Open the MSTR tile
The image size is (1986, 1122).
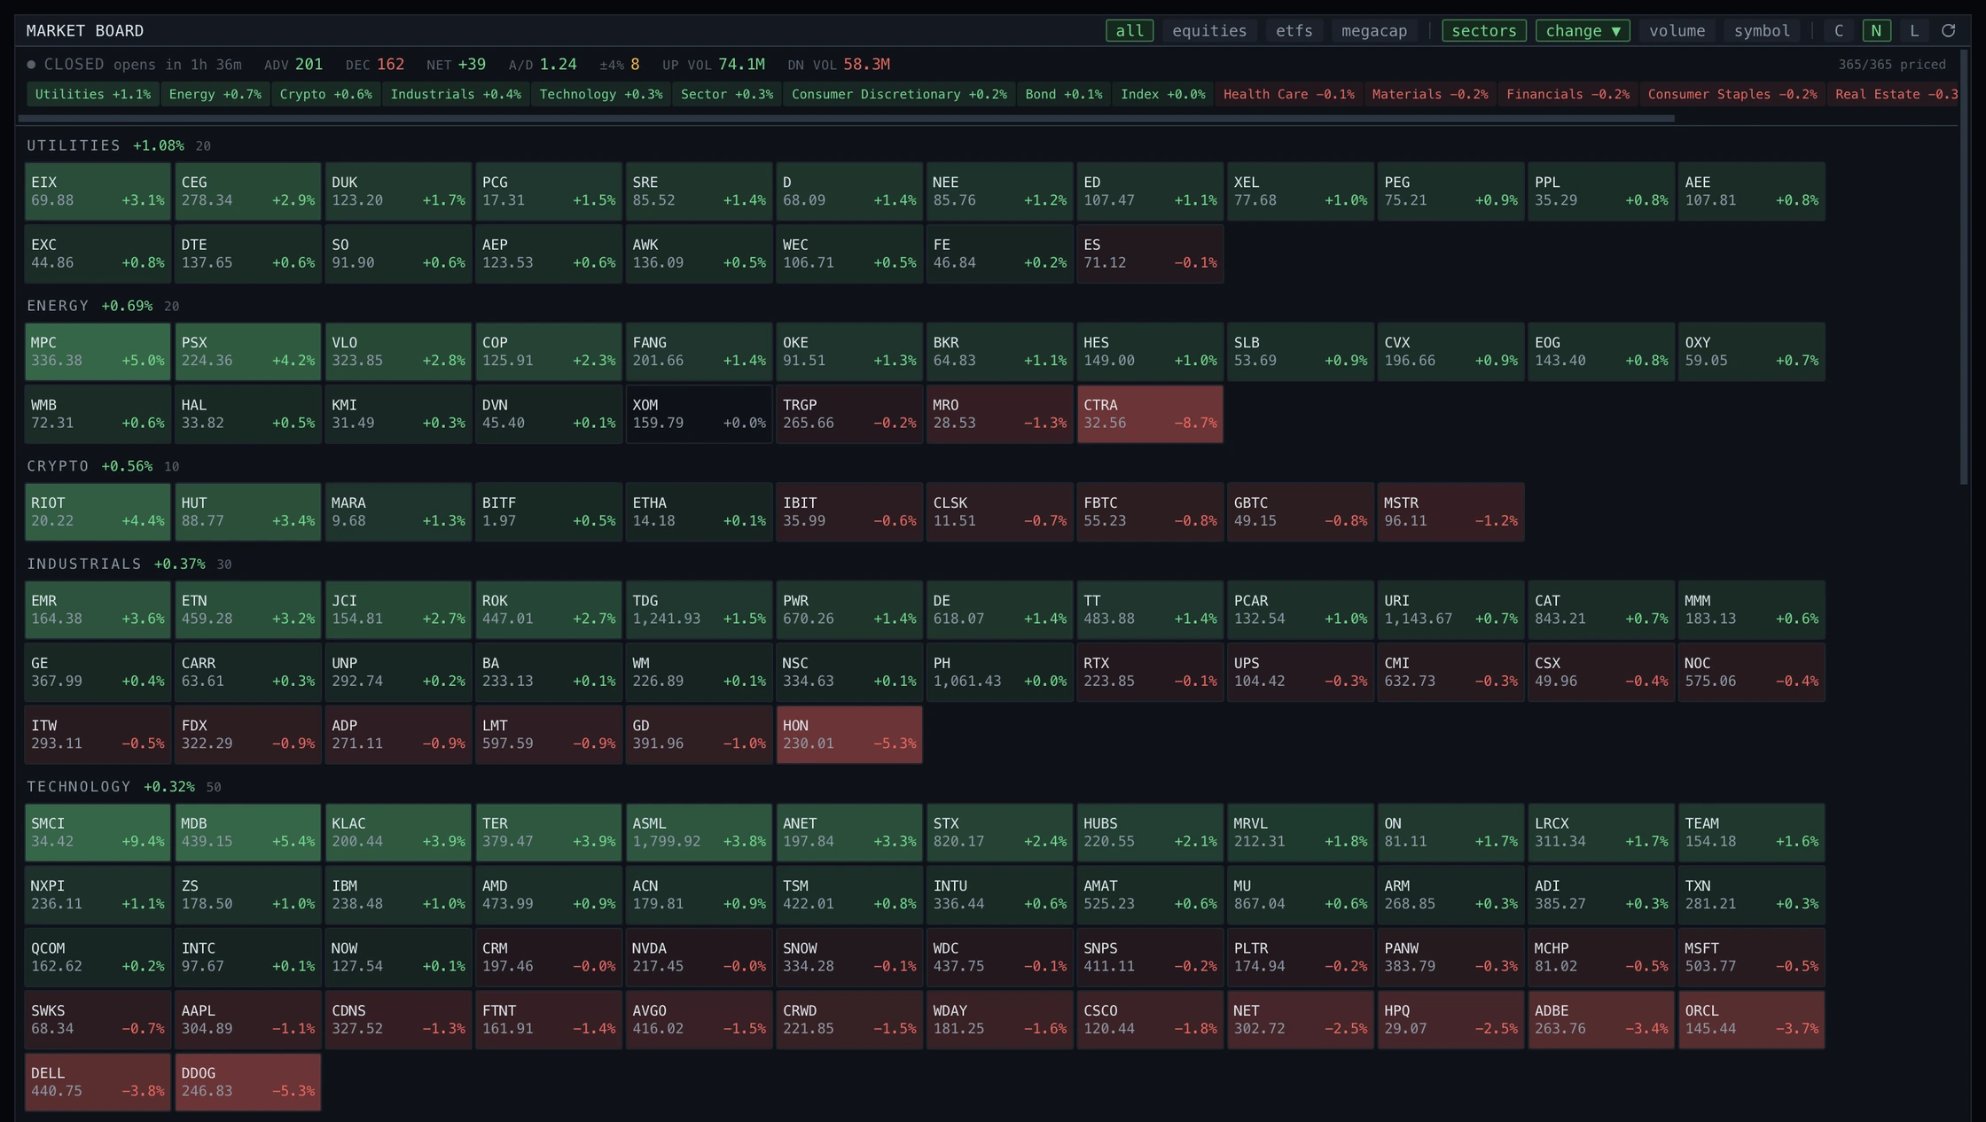[1450, 511]
